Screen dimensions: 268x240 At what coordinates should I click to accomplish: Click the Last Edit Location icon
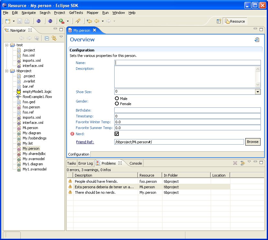click(89, 21)
